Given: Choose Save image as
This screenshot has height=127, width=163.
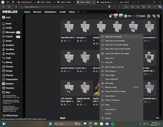Looking at the screenshot, I should click(121, 71).
